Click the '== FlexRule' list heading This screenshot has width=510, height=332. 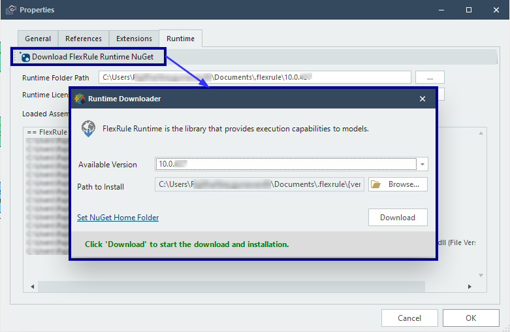(x=47, y=132)
